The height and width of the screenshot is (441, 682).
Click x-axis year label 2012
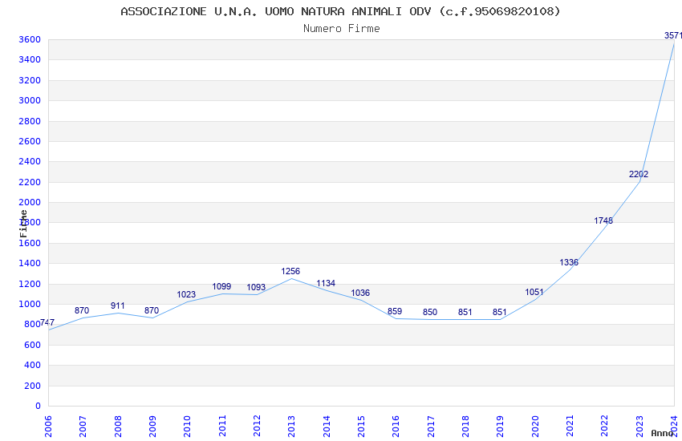pyautogui.click(x=257, y=427)
